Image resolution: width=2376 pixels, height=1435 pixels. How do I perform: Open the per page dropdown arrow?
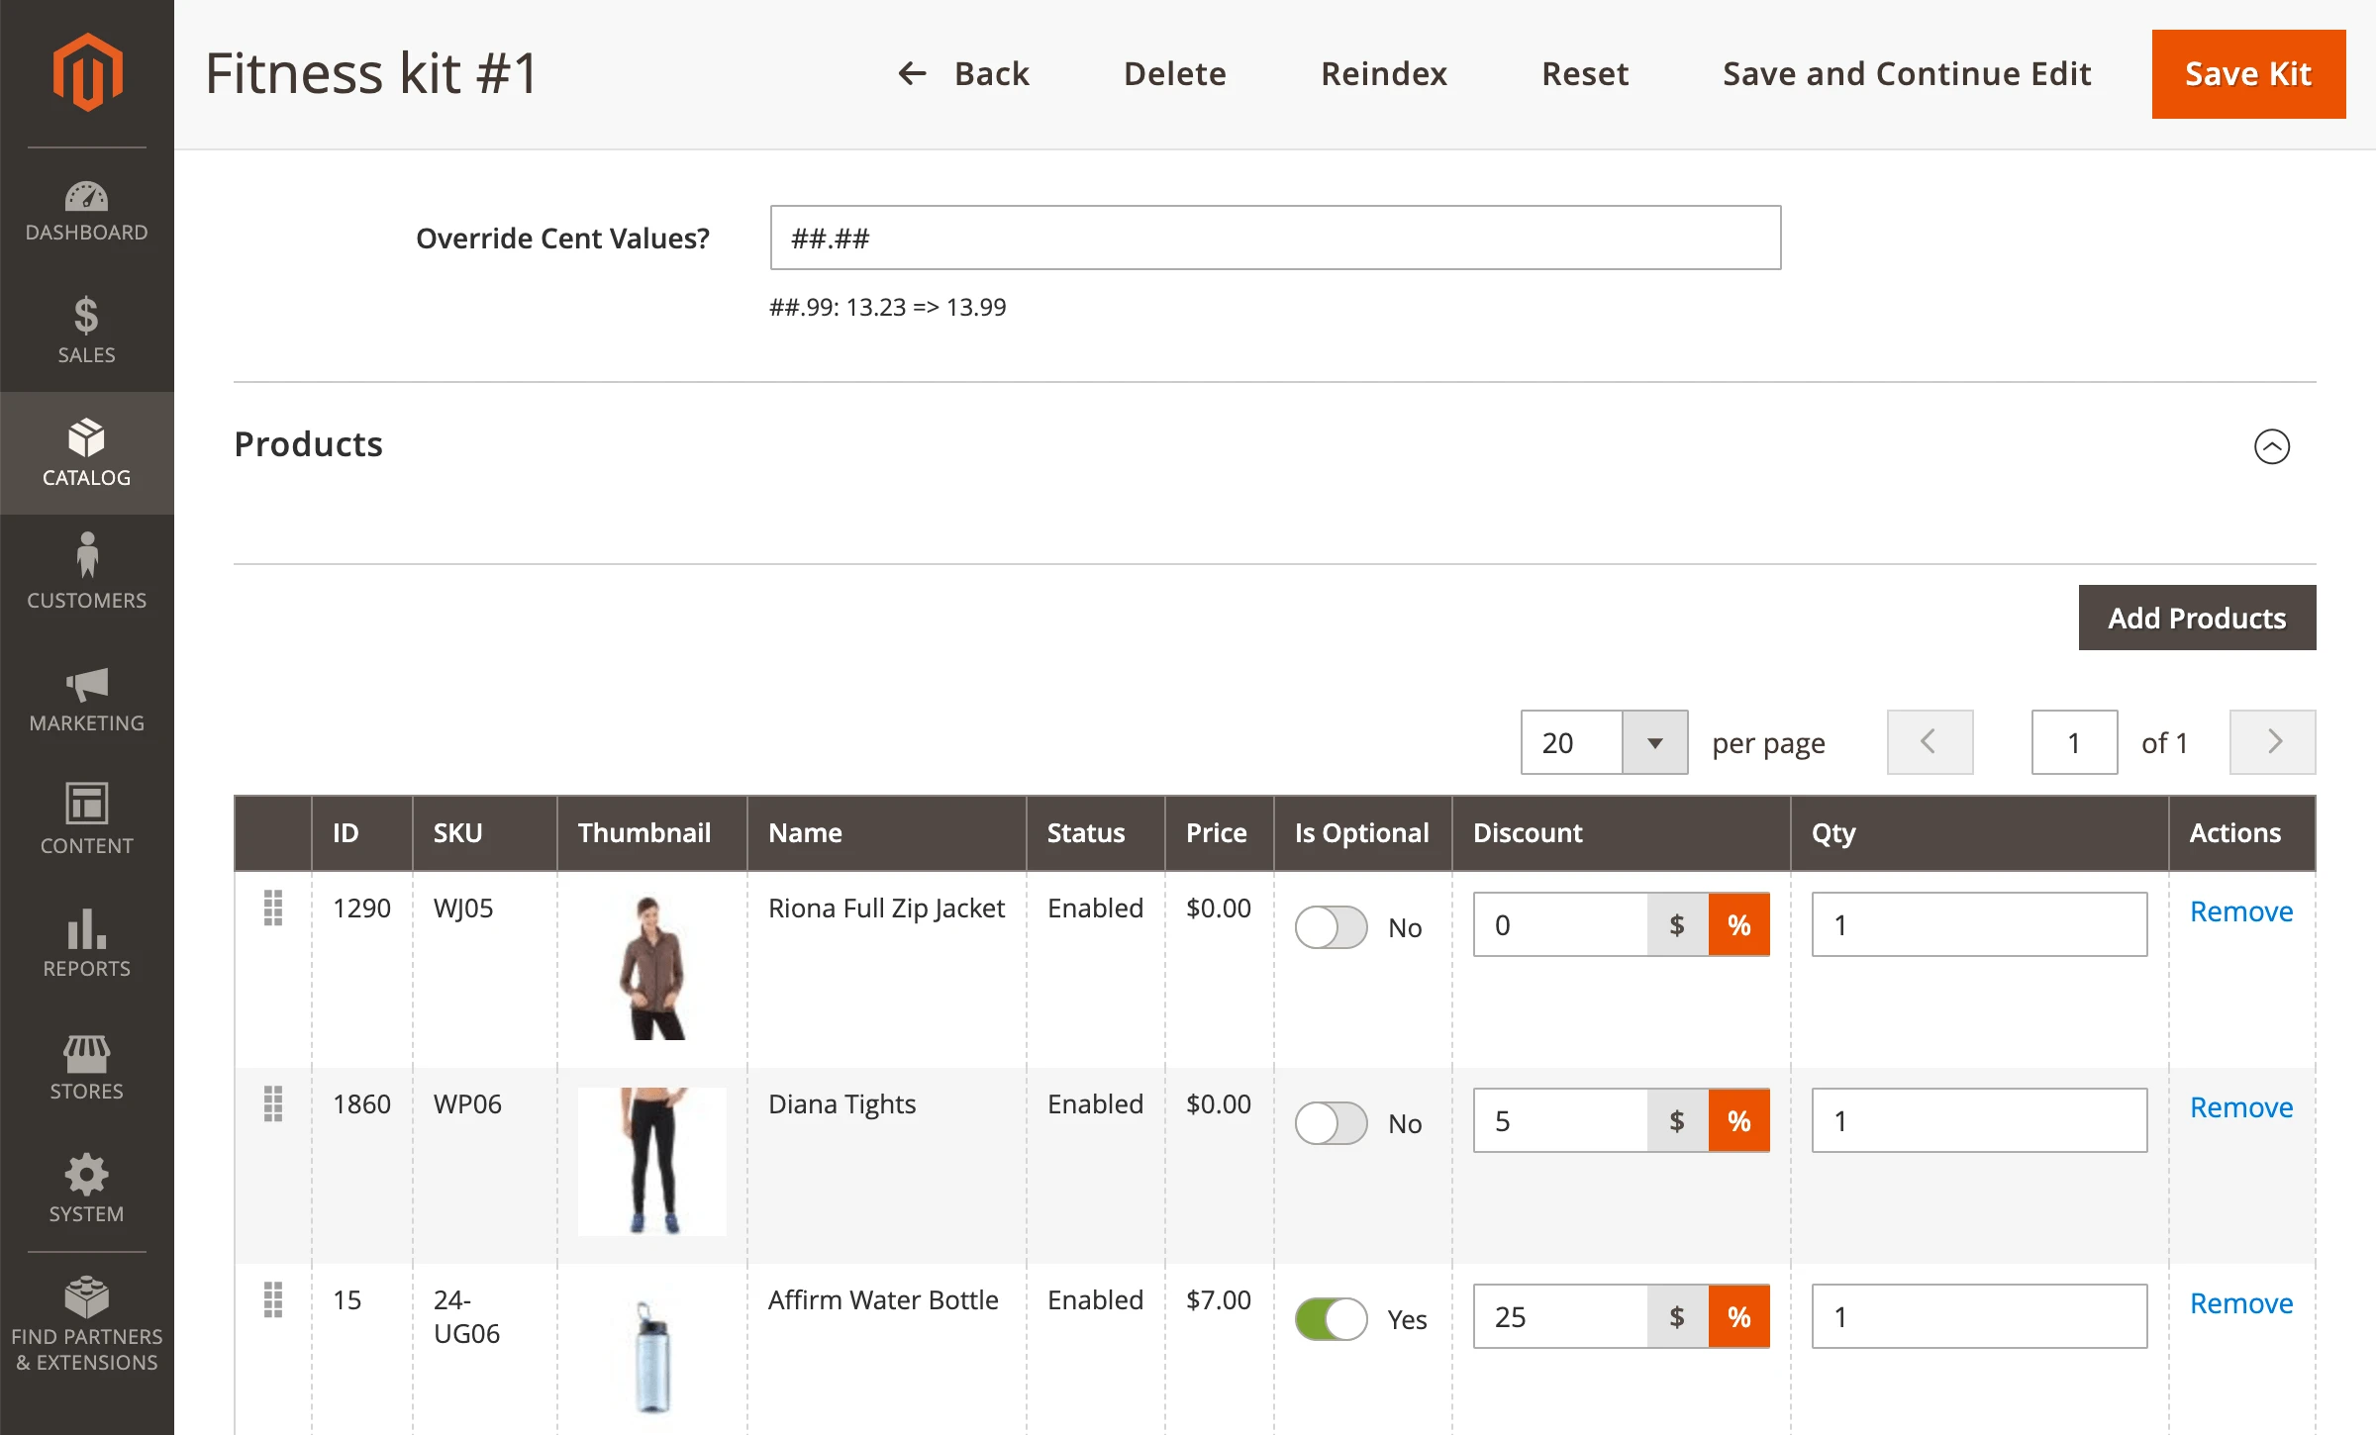coord(1654,742)
